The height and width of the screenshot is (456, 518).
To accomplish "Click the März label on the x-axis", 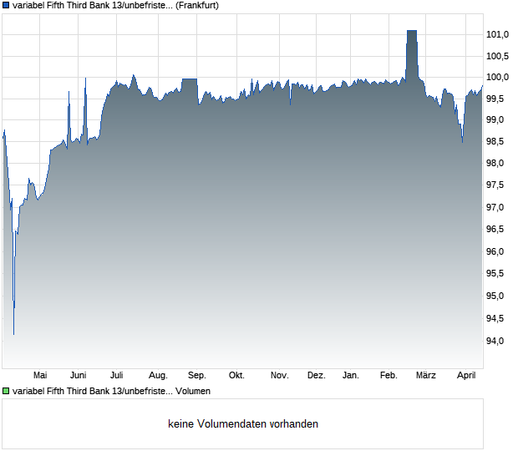I will pyautogui.click(x=426, y=376).
